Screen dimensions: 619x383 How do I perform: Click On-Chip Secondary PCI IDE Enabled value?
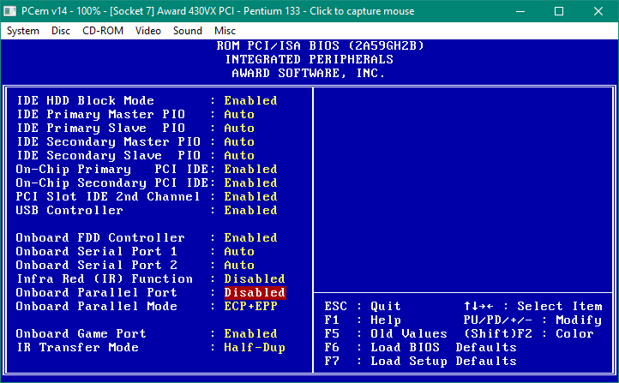point(250,183)
